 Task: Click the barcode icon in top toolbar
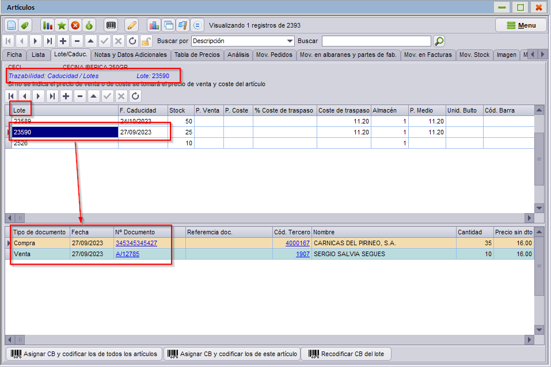(x=111, y=25)
